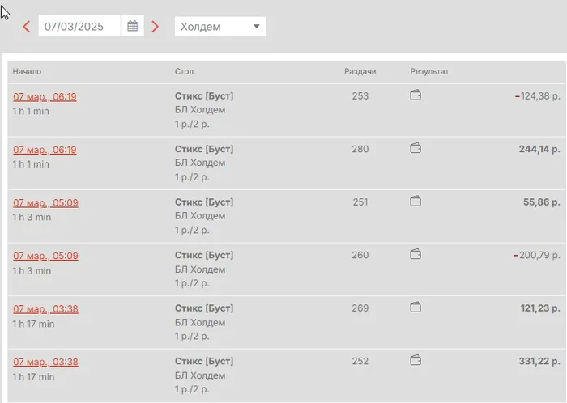Go to the previous date with left arrow
This screenshot has width=567, height=403.
27,27
